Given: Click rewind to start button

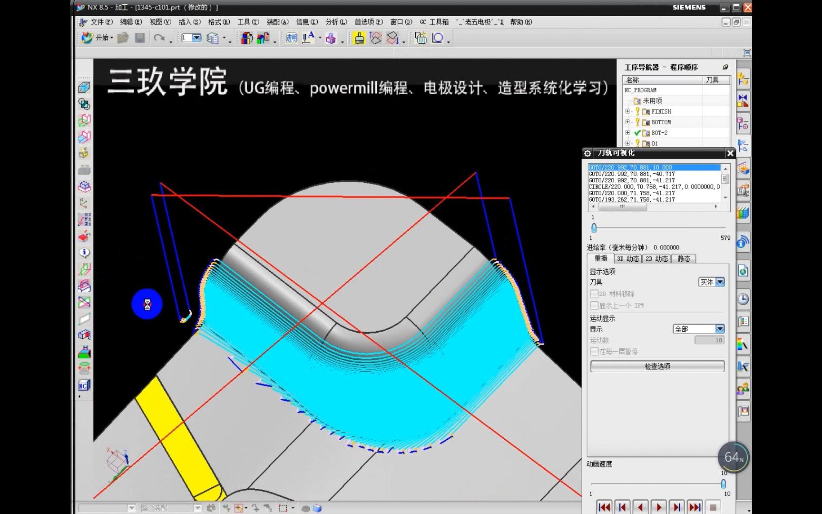Looking at the screenshot, I should point(604,507).
